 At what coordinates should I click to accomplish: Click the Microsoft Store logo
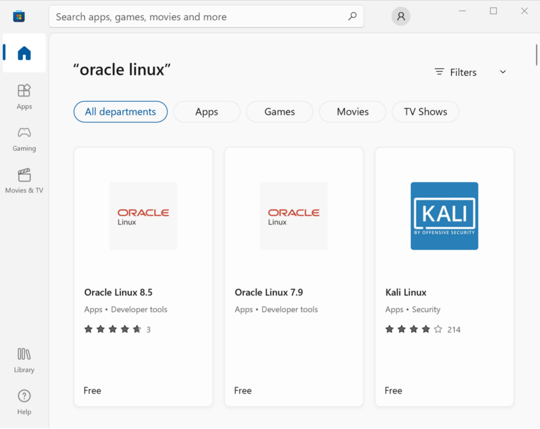coord(19,16)
